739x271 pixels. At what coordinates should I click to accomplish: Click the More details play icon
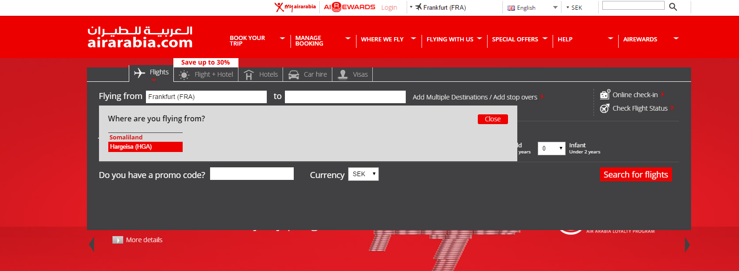118,240
